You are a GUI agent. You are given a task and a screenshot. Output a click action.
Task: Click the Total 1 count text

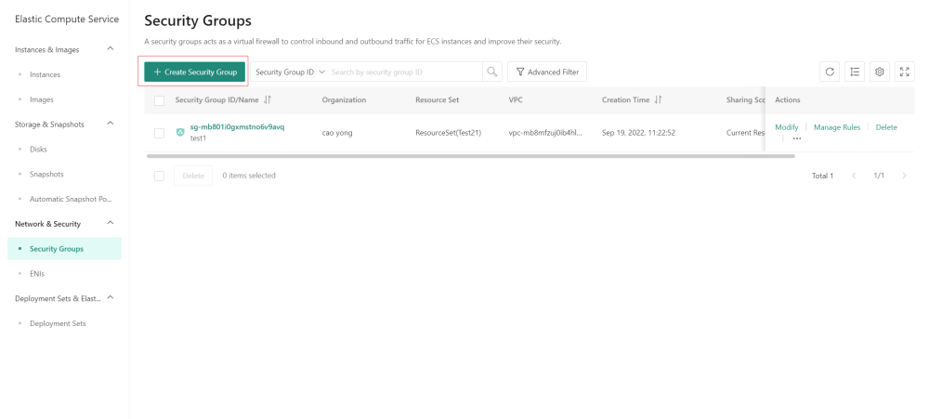[x=822, y=176]
